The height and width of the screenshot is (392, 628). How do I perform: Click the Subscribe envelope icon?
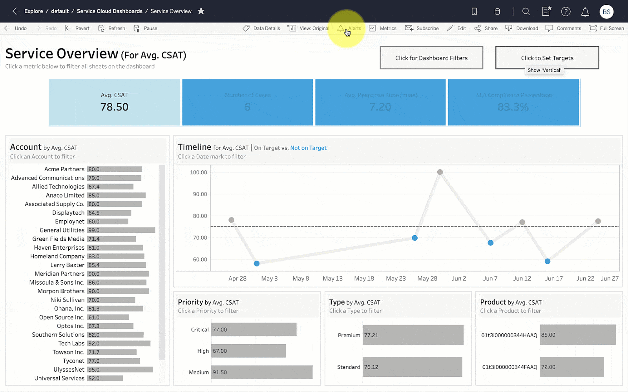(x=409, y=28)
